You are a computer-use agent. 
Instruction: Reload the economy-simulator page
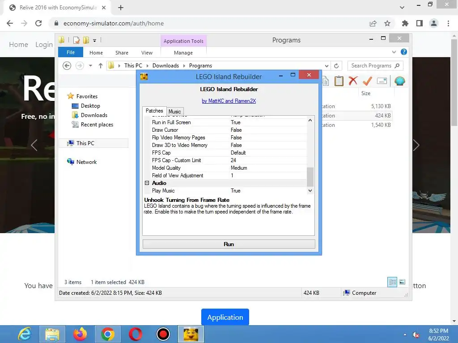[38, 23]
